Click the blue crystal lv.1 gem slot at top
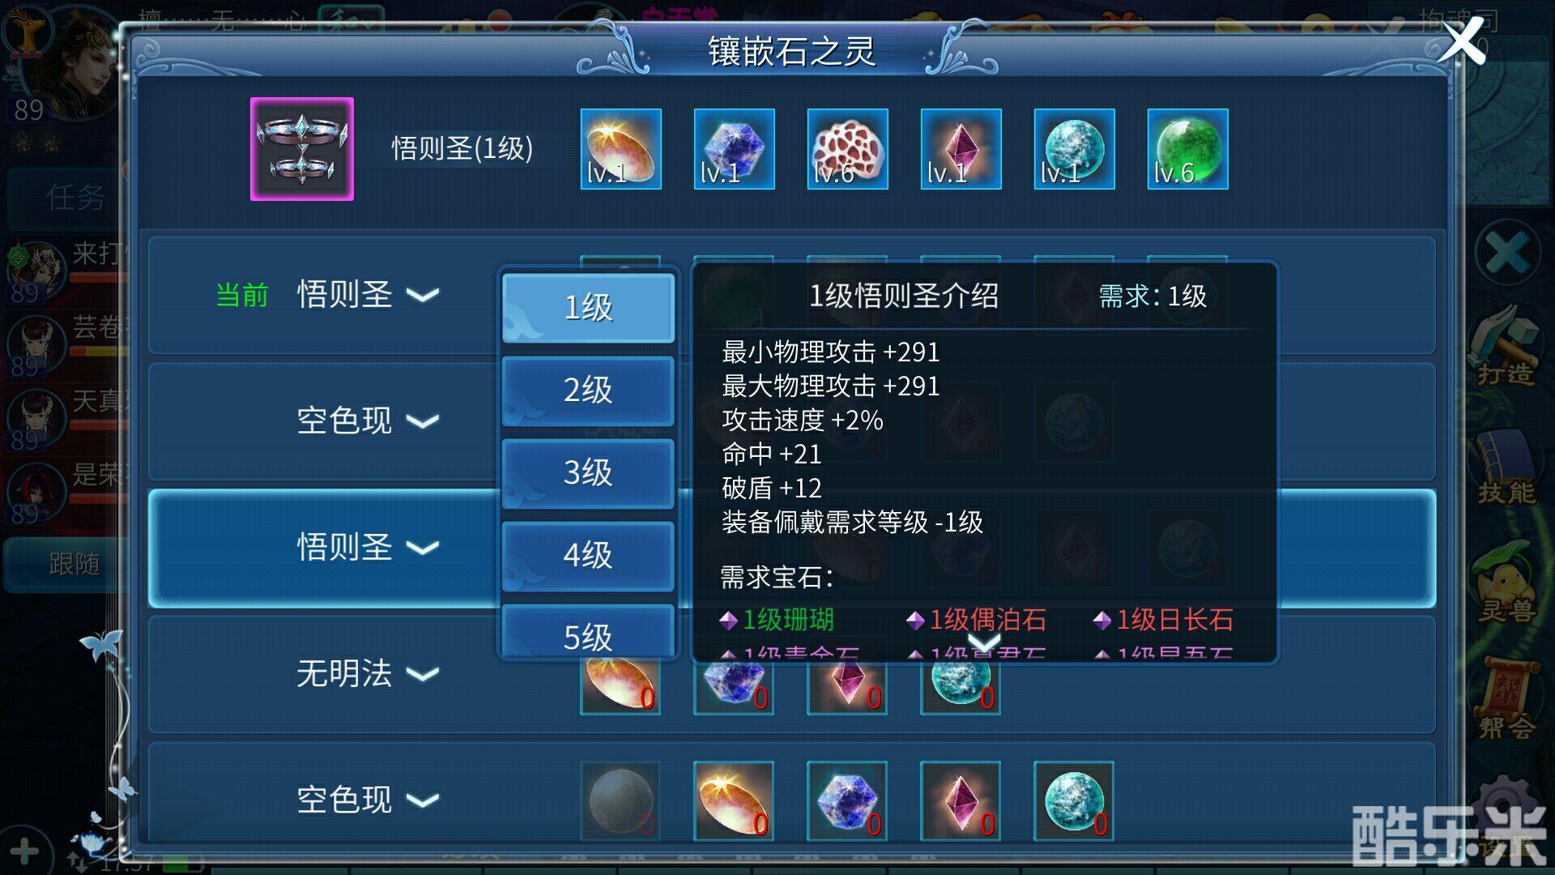This screenshot has height=875, width=1555. coord(735,149)
